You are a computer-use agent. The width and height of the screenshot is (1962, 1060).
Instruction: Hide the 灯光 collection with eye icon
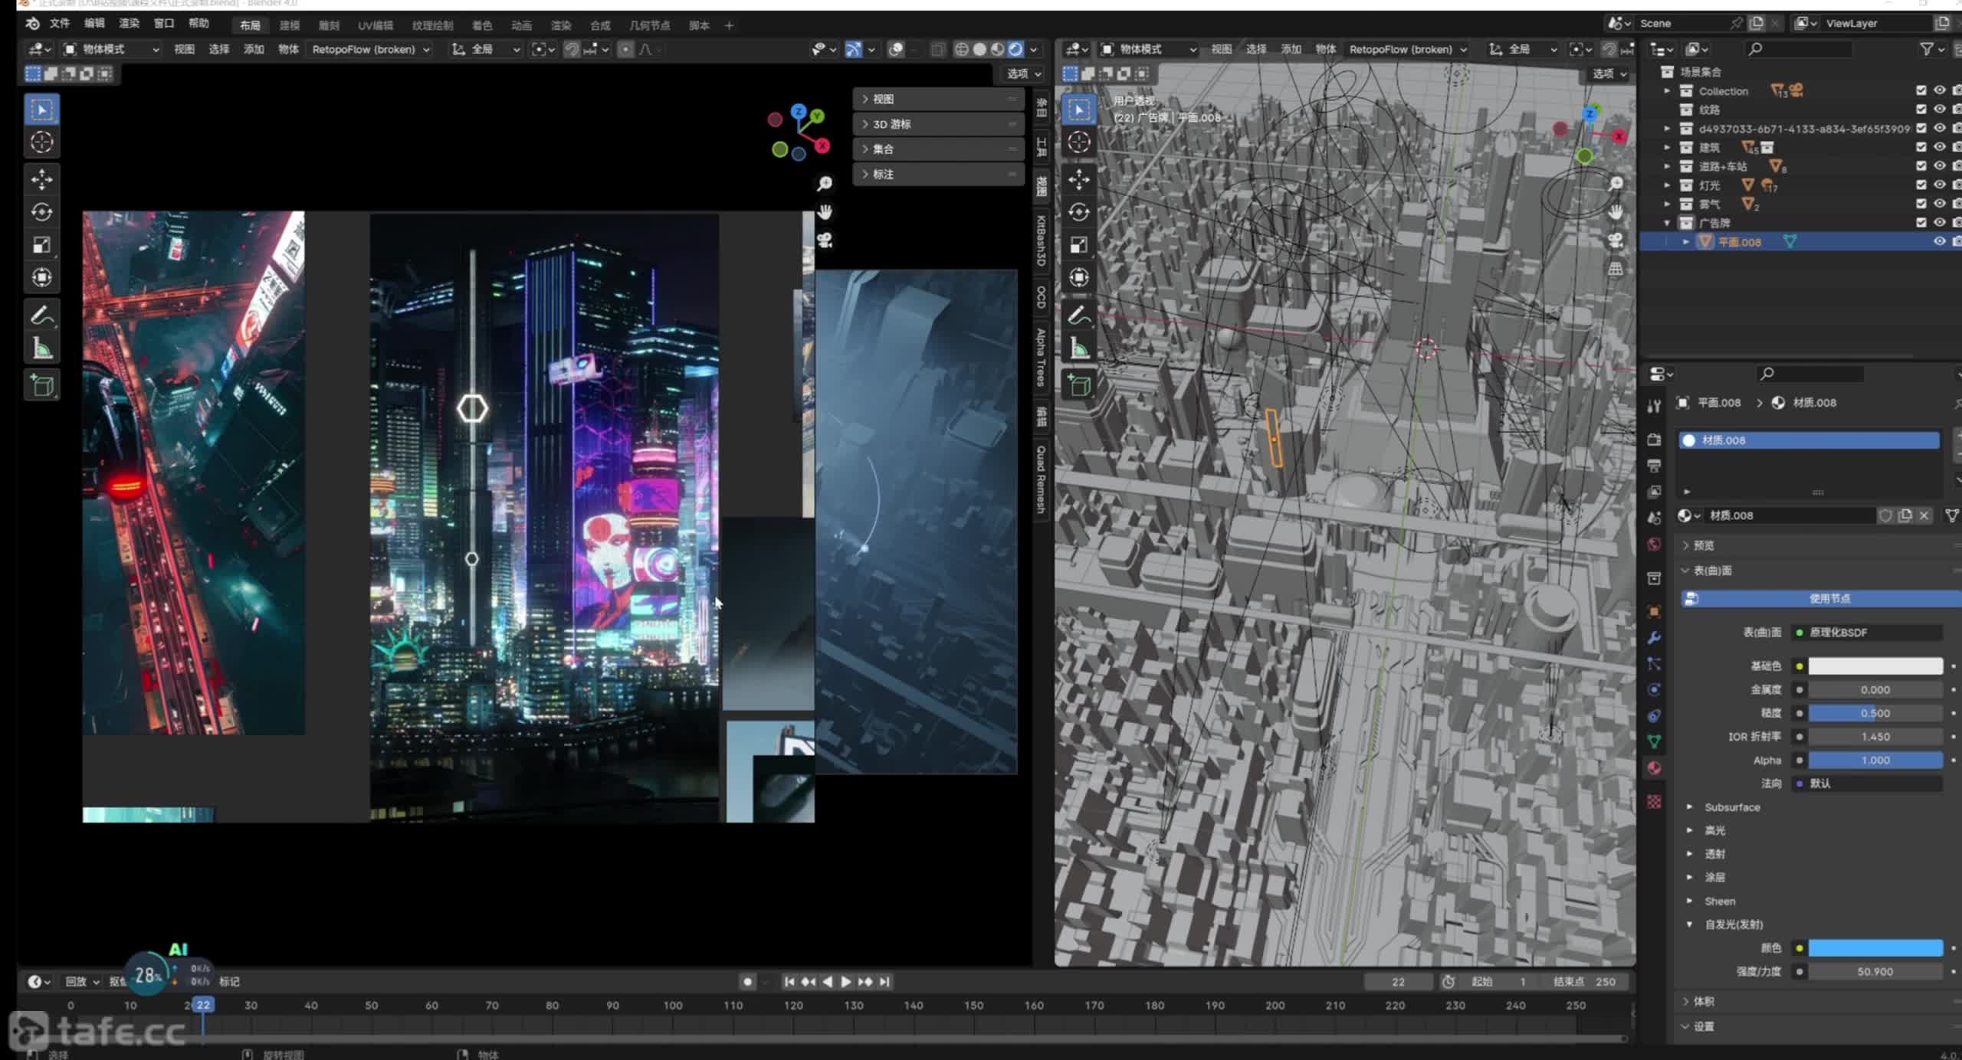coord(1939,185)
